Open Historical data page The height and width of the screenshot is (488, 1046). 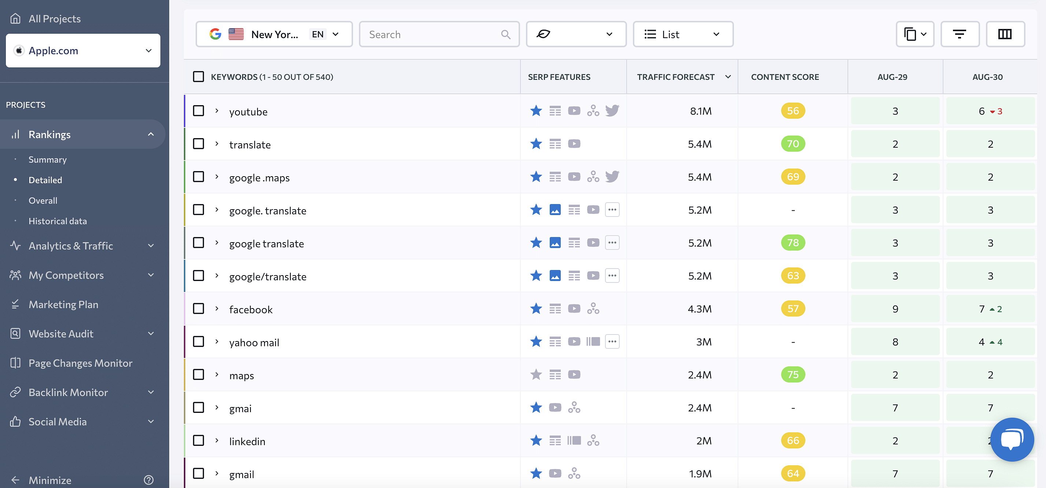(58, 221)
